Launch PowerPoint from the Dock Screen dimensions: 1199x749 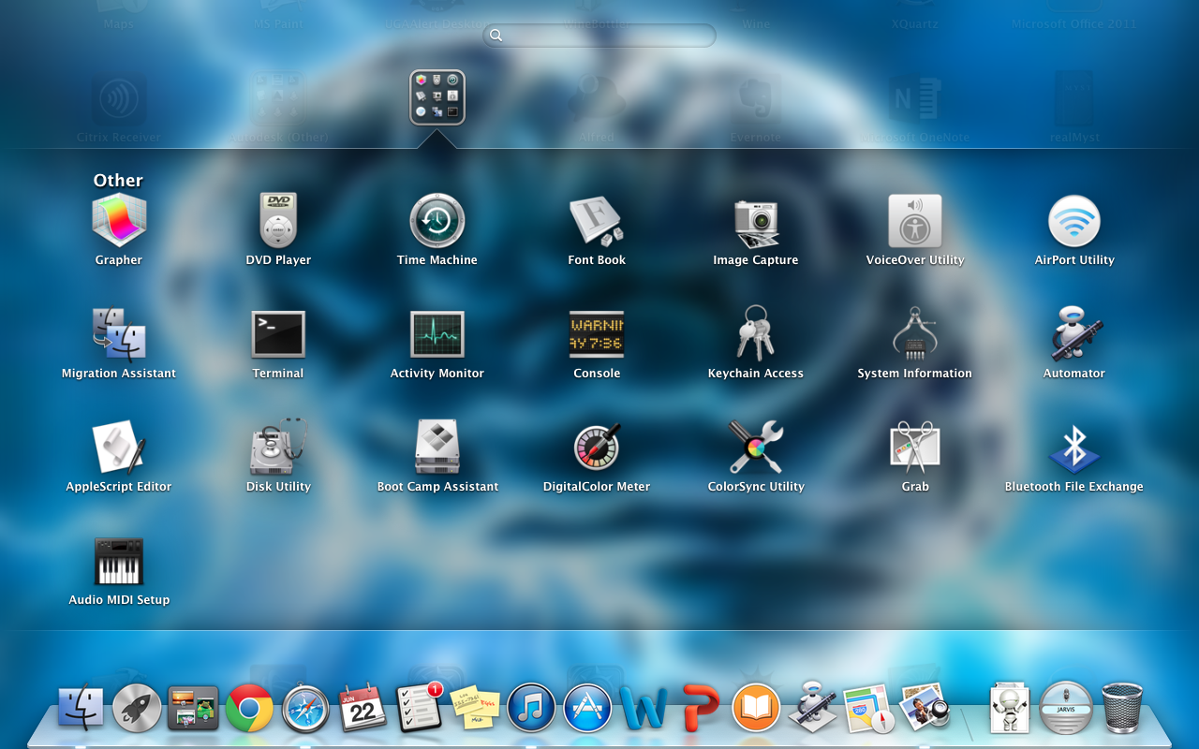(x=700, y=708)
